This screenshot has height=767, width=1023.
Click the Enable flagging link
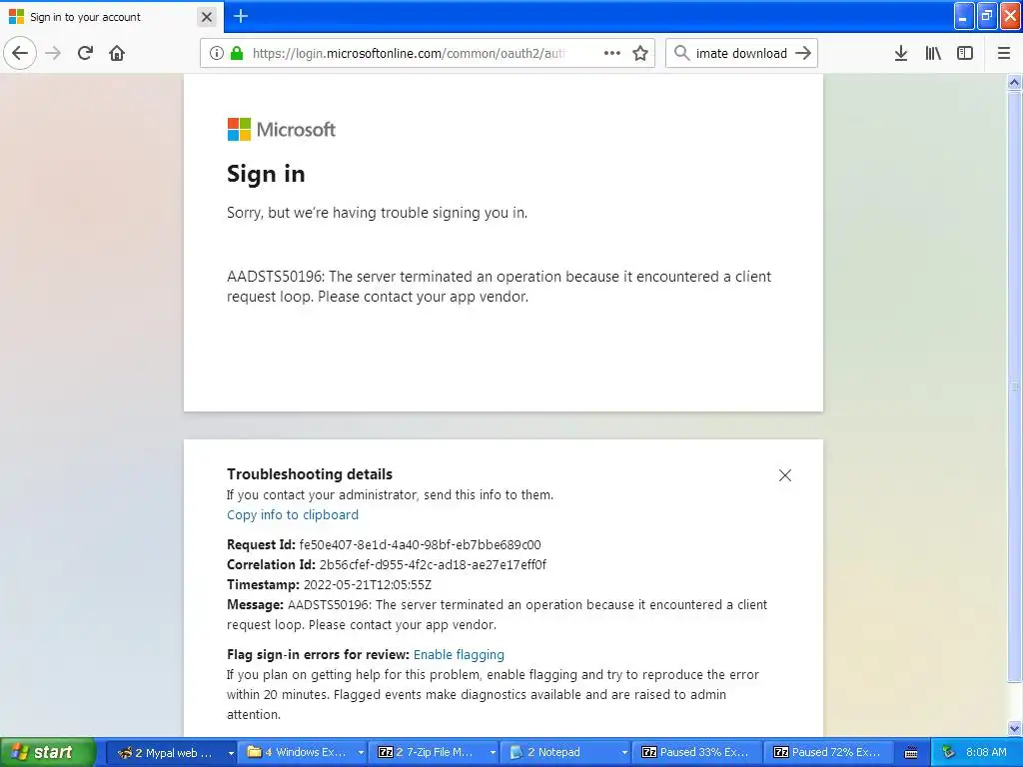point(459,654)
